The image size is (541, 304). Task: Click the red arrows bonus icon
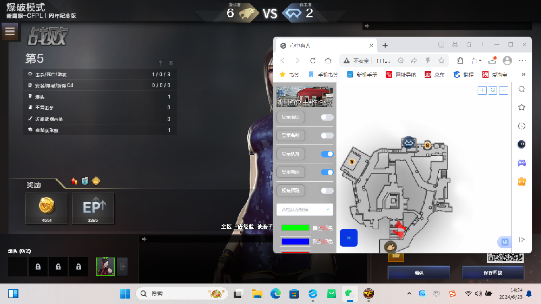(74, 181)
